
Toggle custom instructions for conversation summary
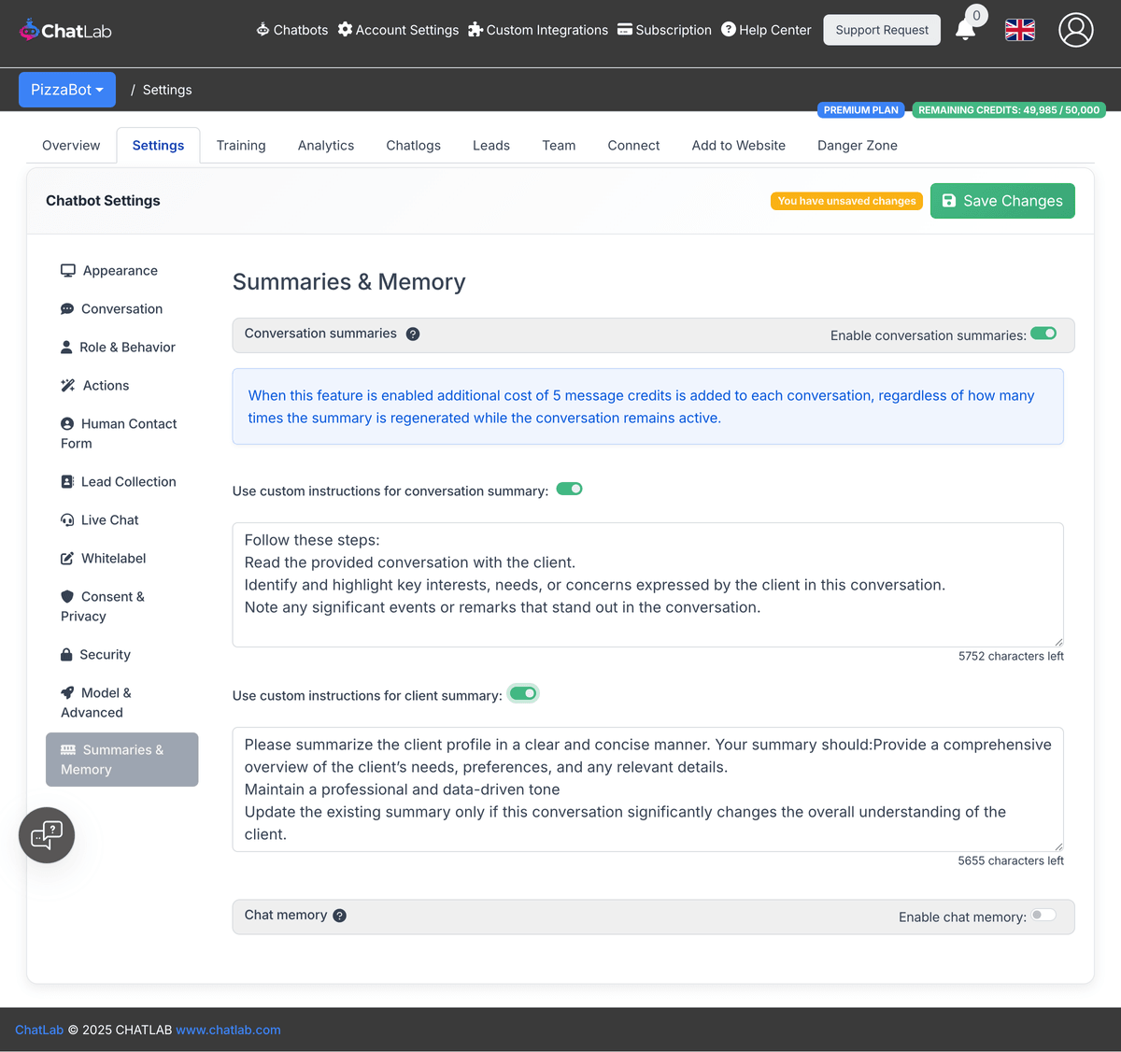[x=569, y=489]
